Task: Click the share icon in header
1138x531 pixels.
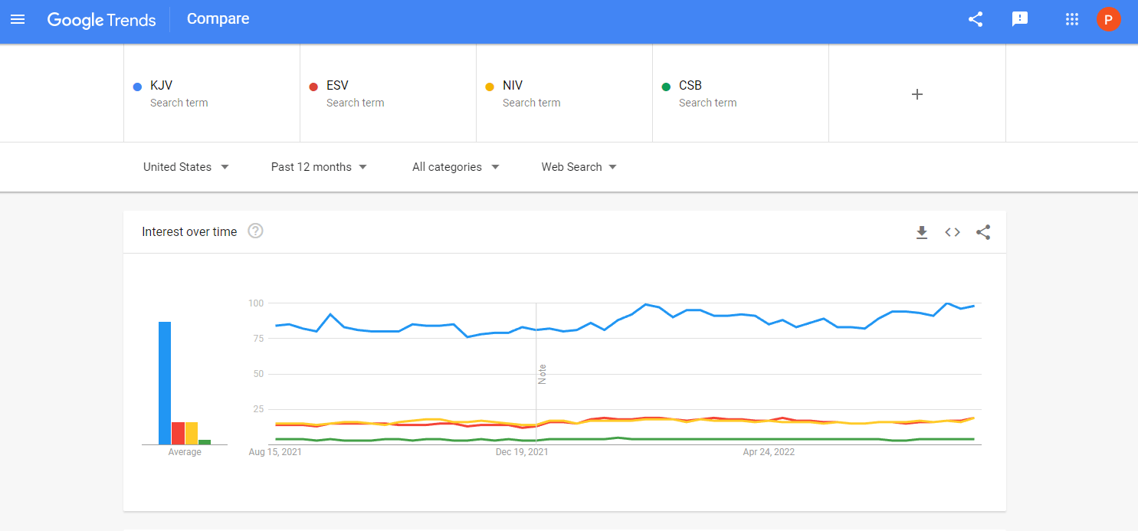Action: [x=976, y=19]
